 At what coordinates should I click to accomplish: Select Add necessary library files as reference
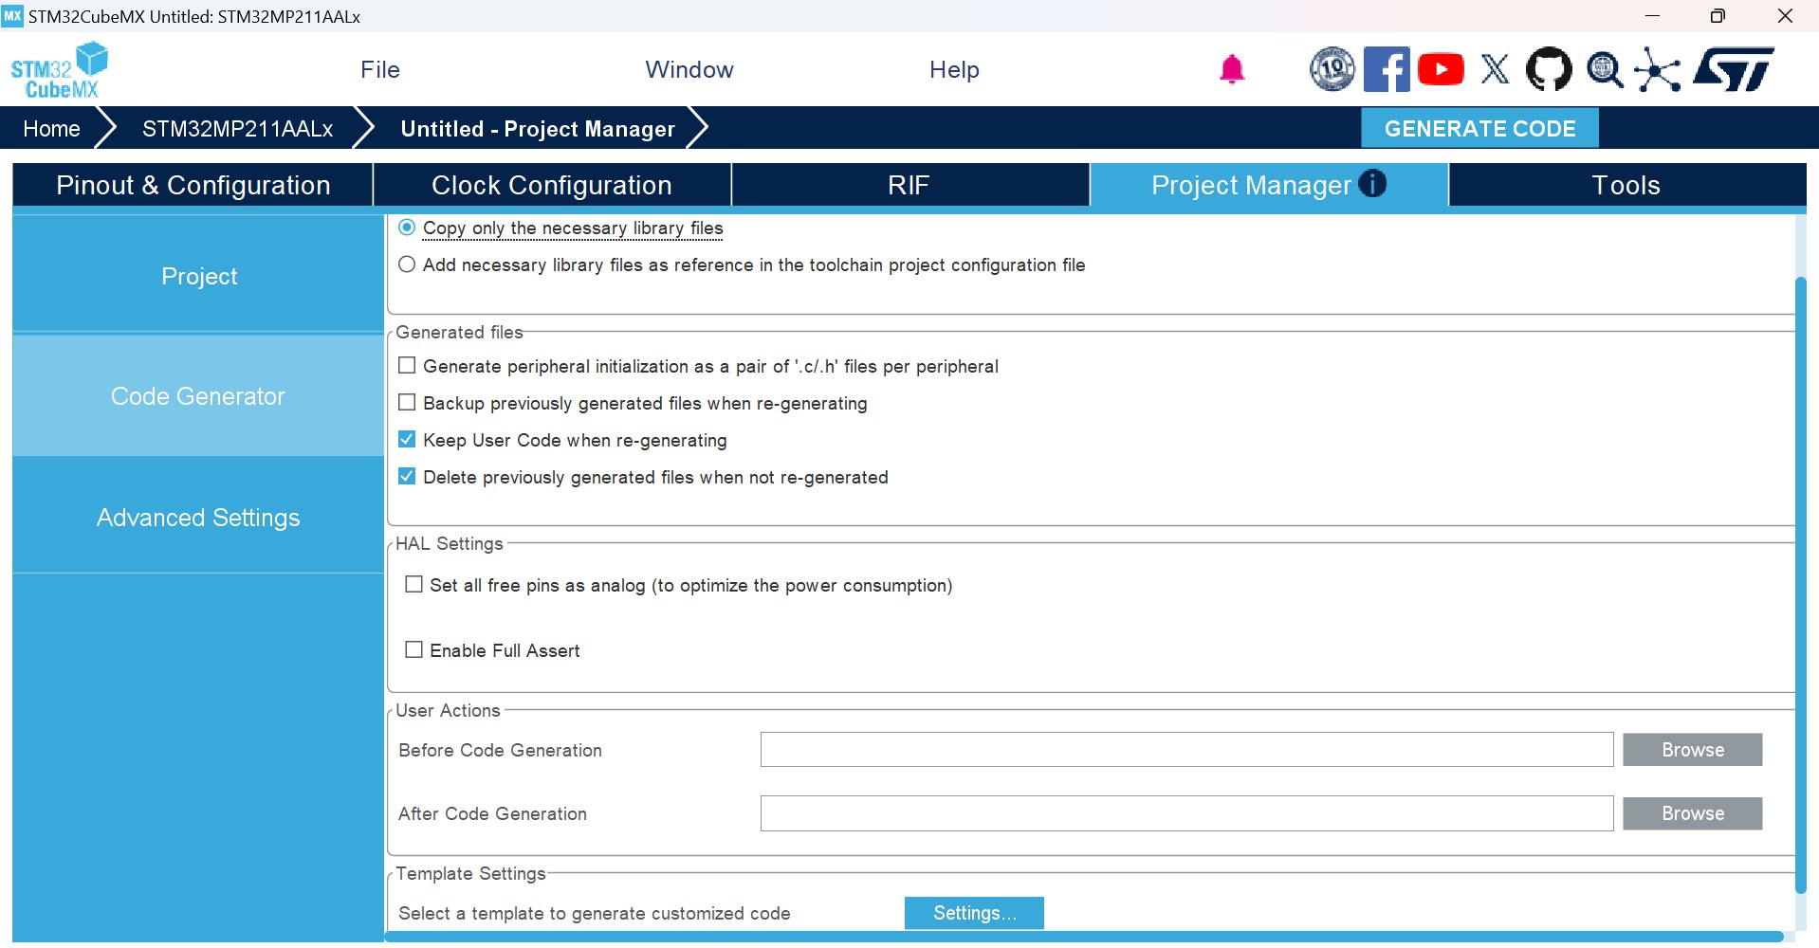[407, 264]
